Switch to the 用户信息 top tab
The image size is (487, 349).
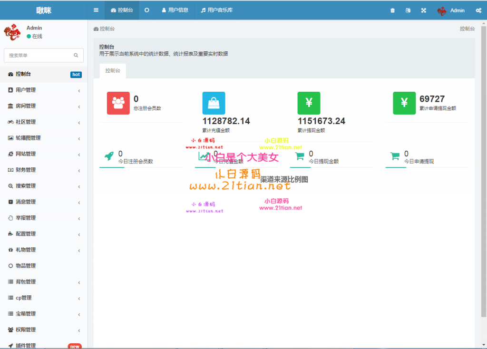(x=175, y=10)
